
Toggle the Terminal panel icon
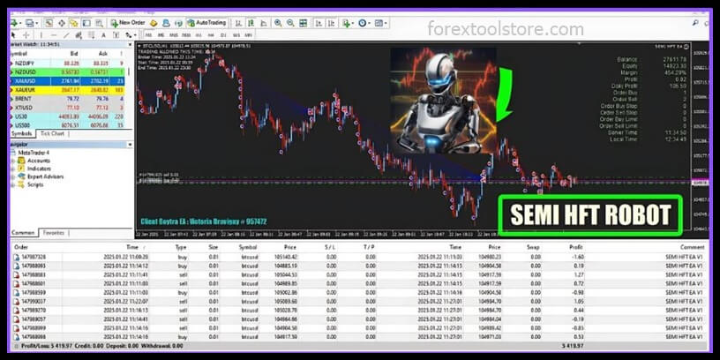86,23
